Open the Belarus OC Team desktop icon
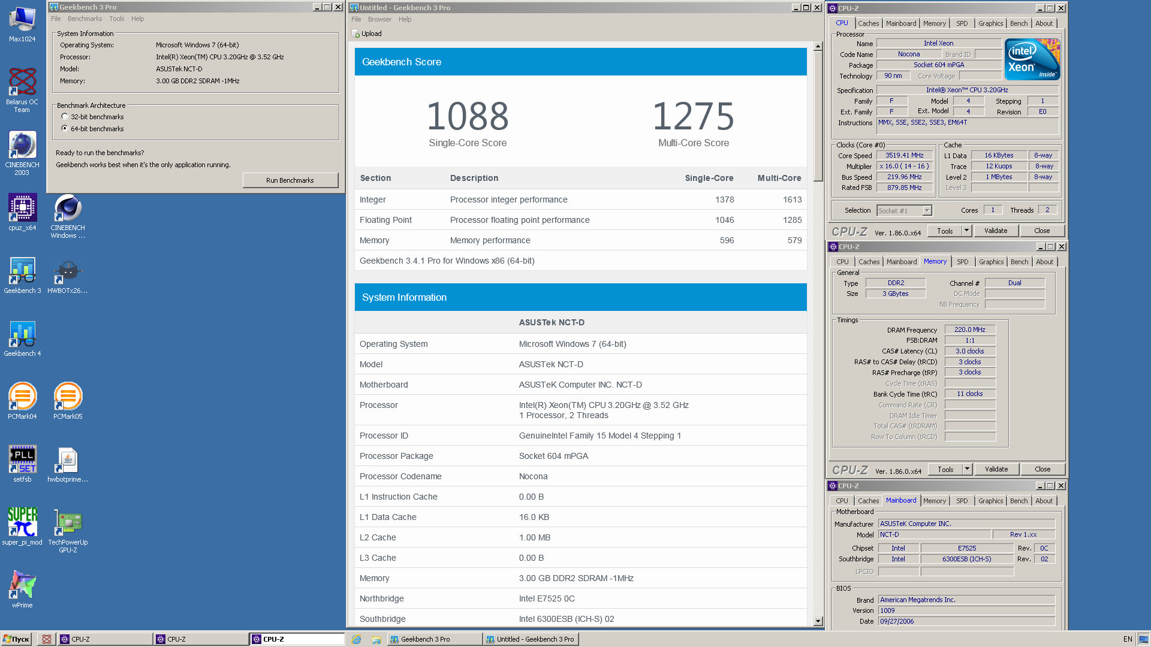This screenshot has width=1151, height=647. click(22, 90)
